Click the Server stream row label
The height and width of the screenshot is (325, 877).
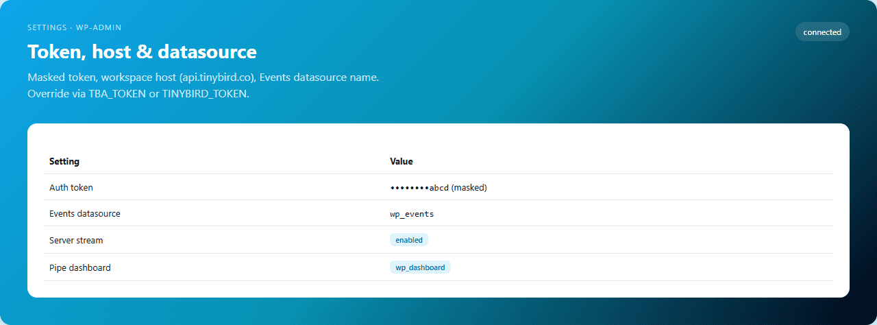tap(76, 241)
